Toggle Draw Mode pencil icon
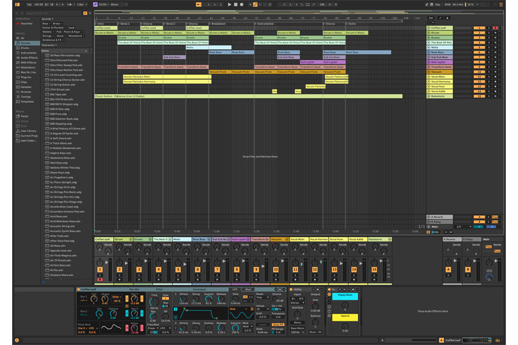 click(x=427, y=4)
